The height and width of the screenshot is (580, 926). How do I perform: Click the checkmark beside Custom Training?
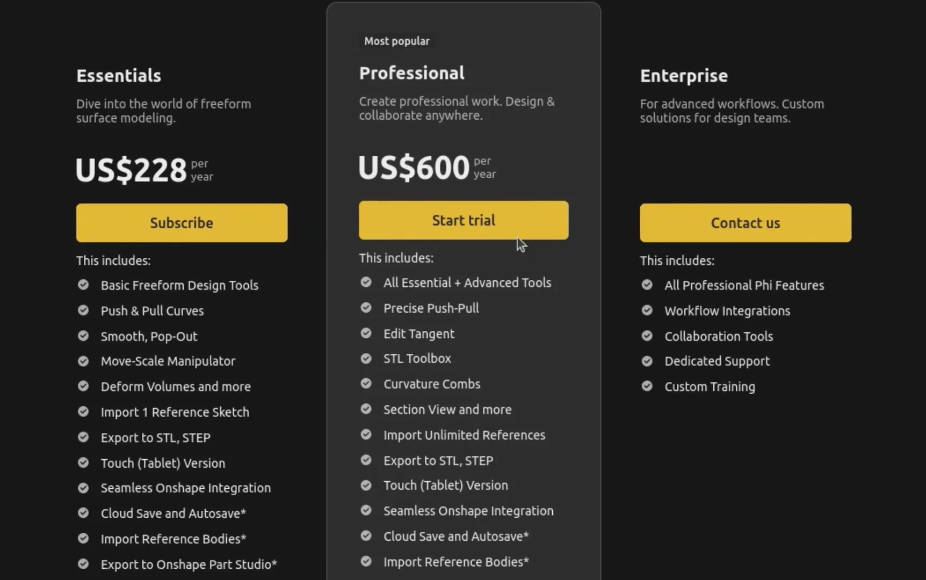tap(647, 386)
